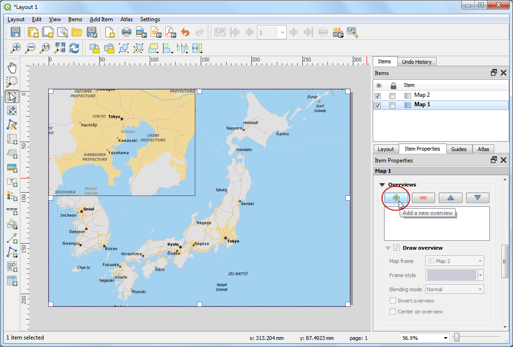Switch to the Undo History tab

(416, 62)
